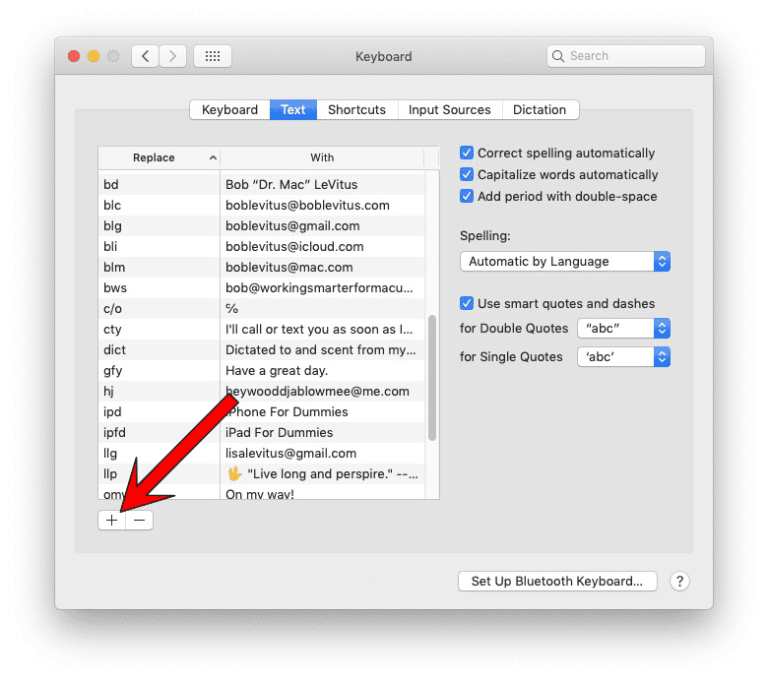Uncheck Add period with double-space
This screenshot has width=768, height=682.
tap(468, 197)
